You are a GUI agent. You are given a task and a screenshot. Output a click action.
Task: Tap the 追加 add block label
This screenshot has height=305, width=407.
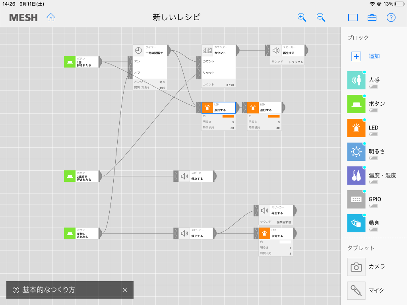click(374, 56)
